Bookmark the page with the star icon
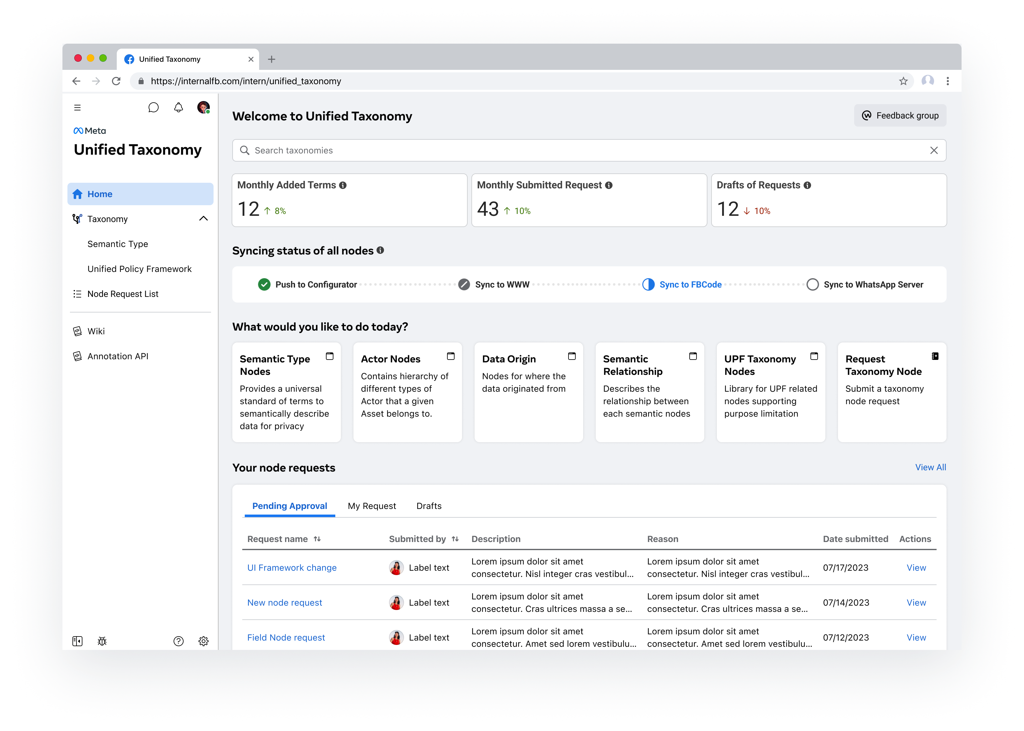 point(903,81)
